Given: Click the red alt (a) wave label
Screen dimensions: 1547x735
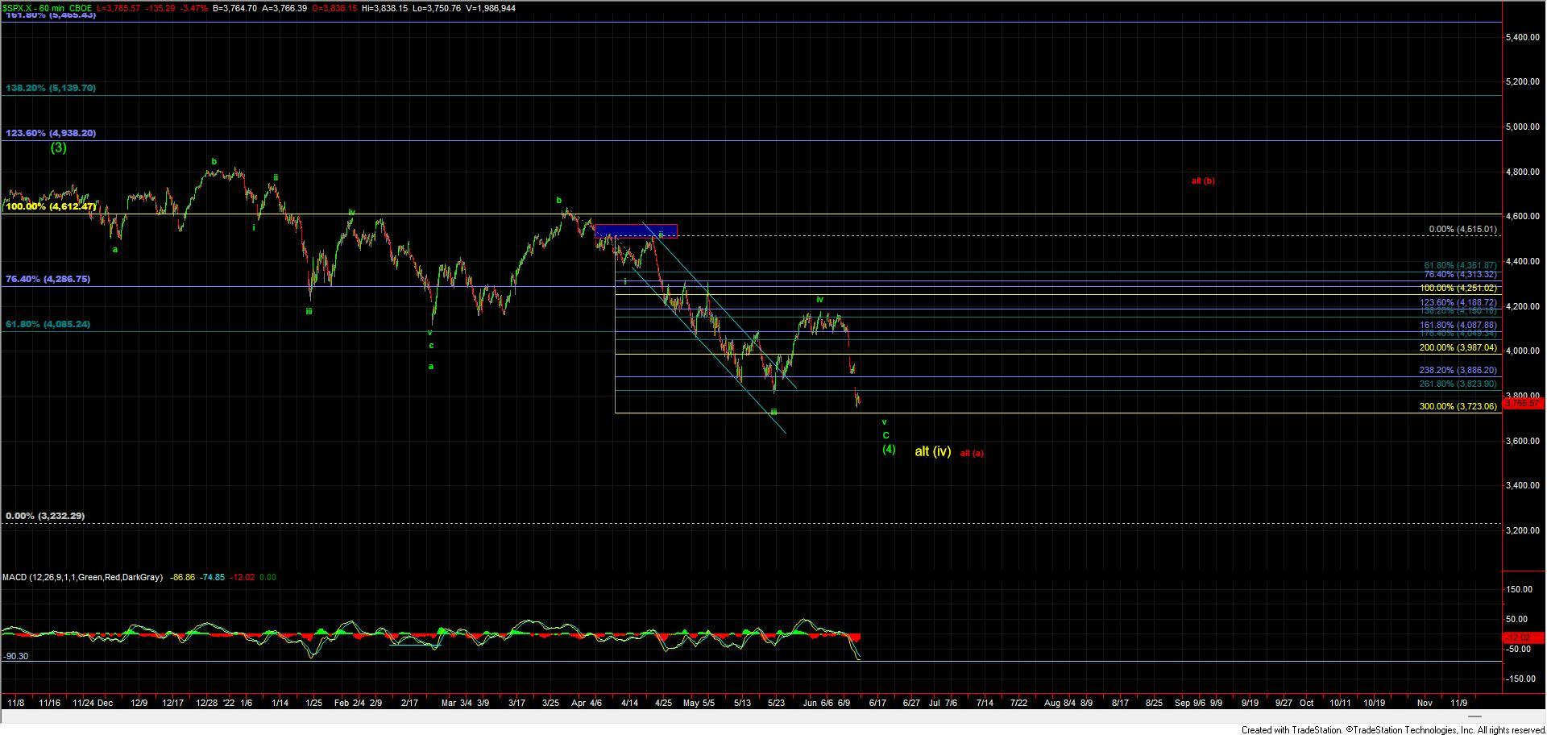Looking at the screenshot, I should [x=972, y=453].
